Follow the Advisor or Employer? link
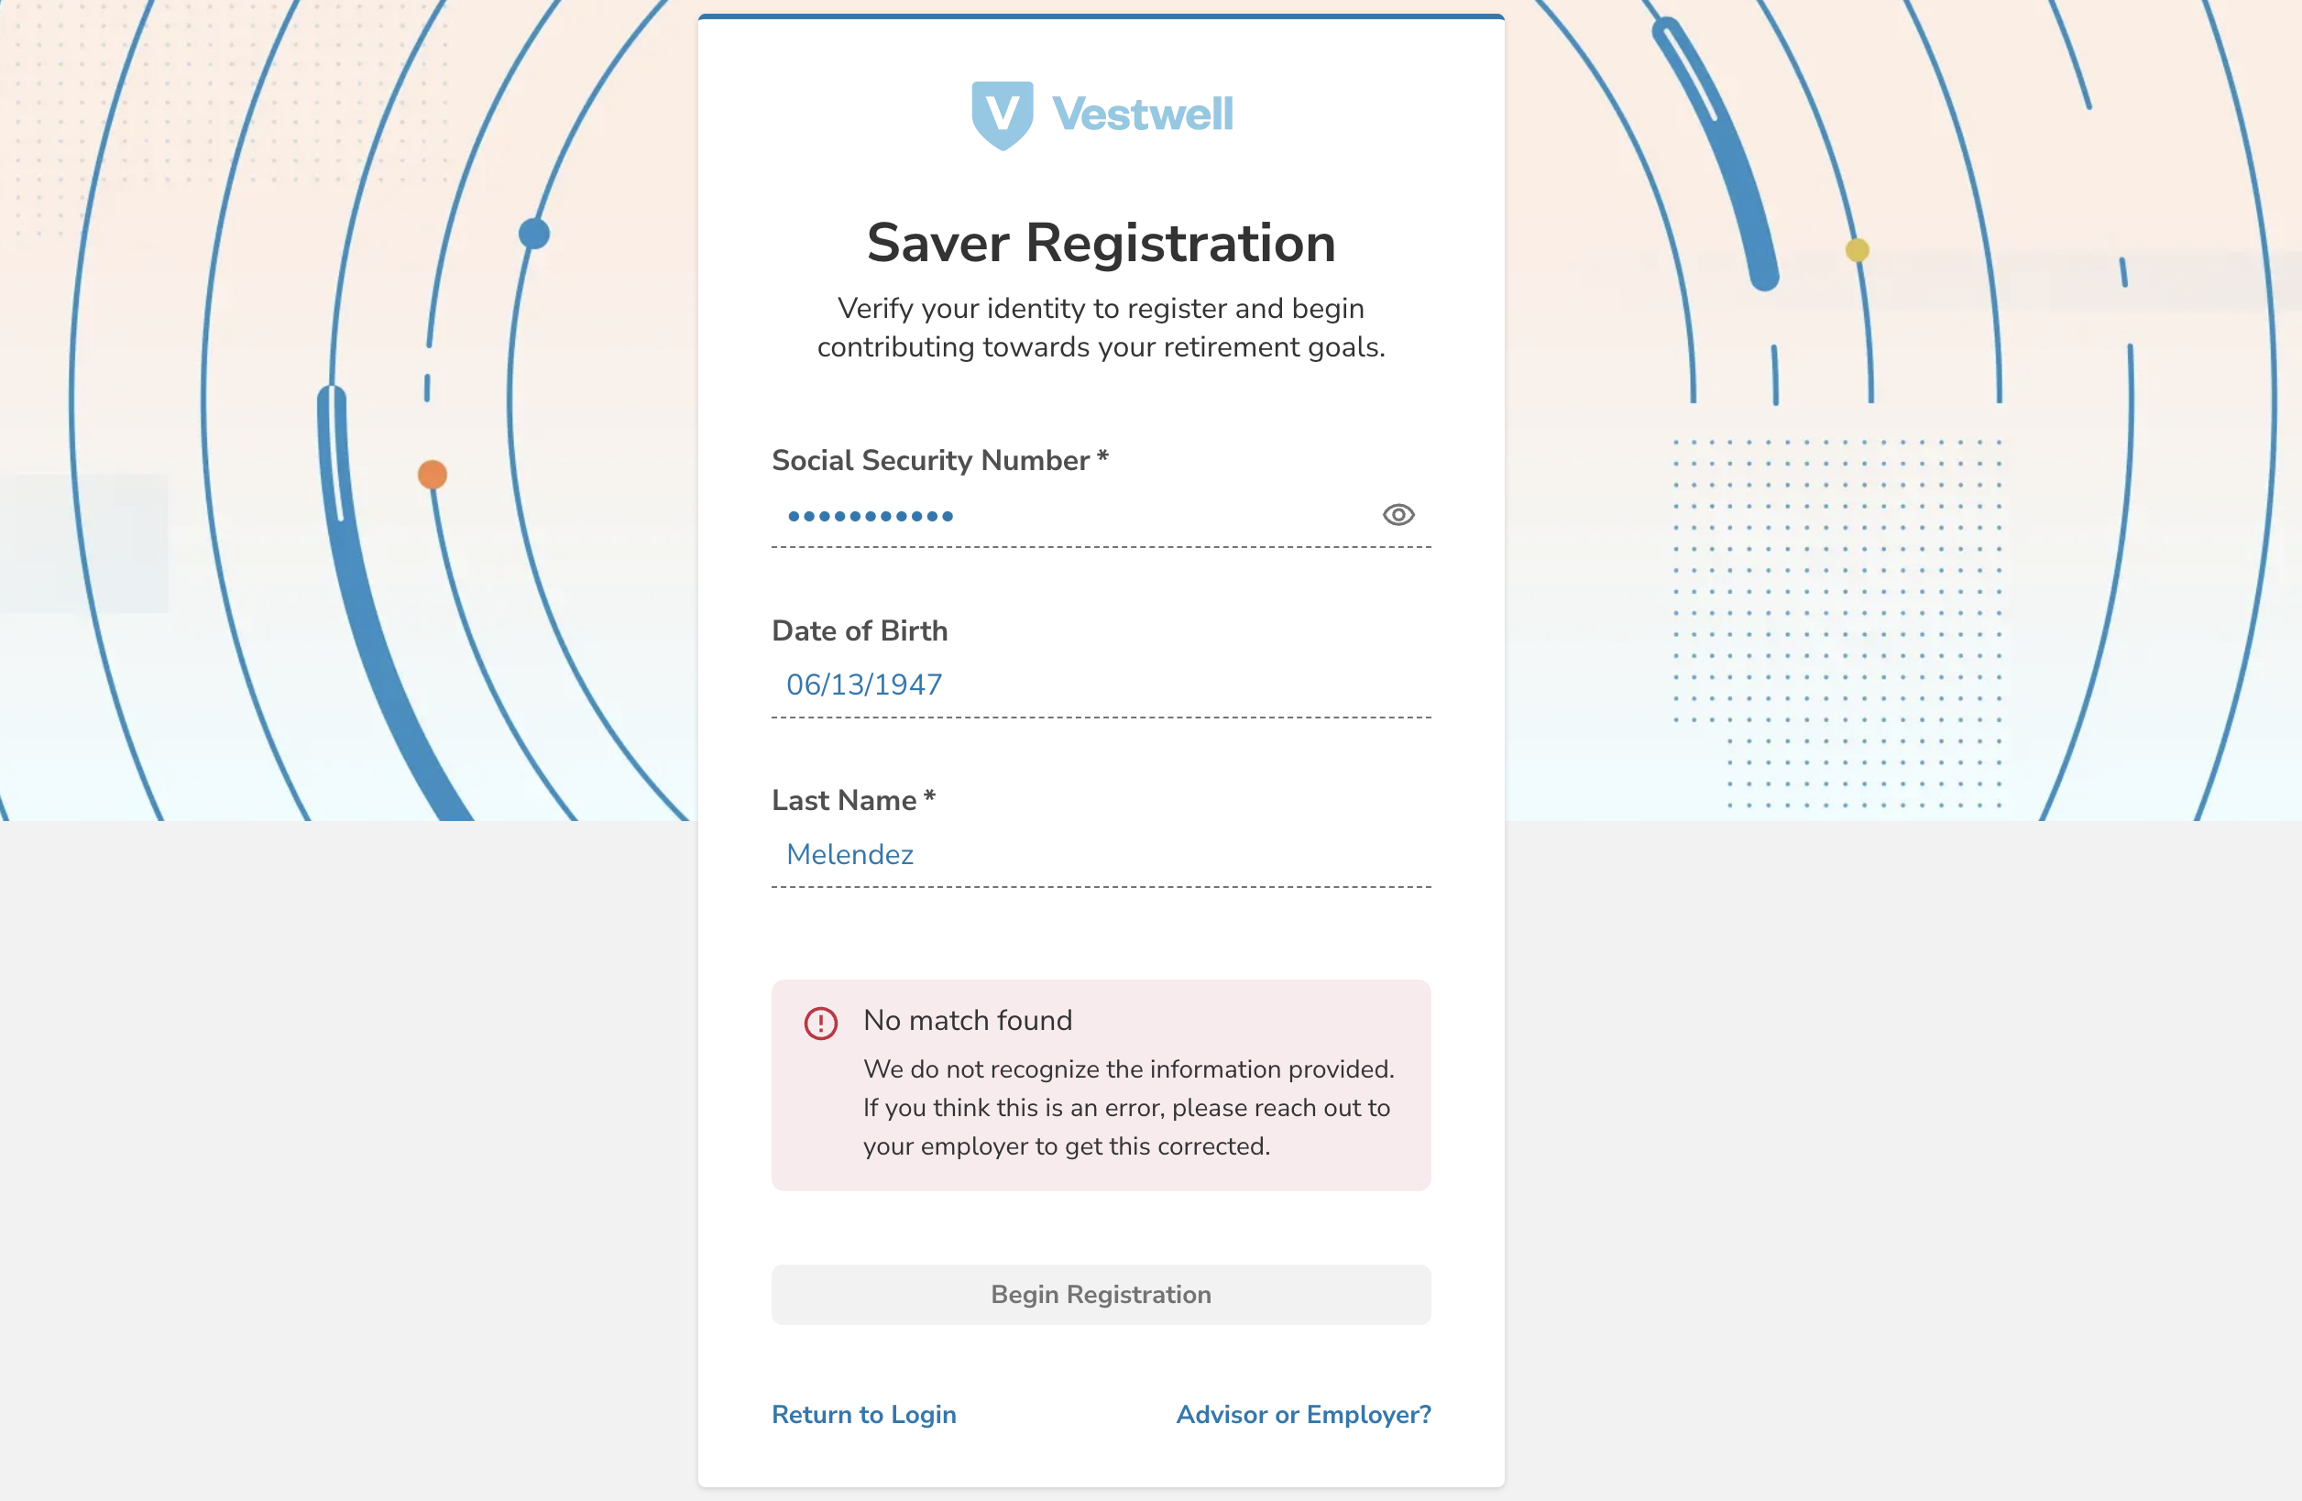Image resolution: width=2302 pixels, height=1501 pixels. [1303, 1414]
